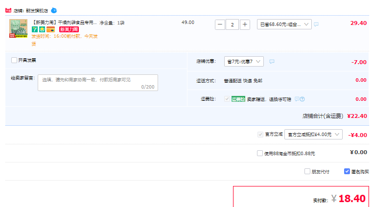This screenshot has width=372, height=207.
Task: Toggle the 官方立减 checkbox
Action: 260,135
